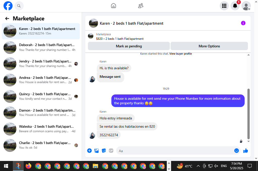Click the network tray icon
The width and height of the screenshot is (258, 171).
pyautogui.click(x=210, y=166)
